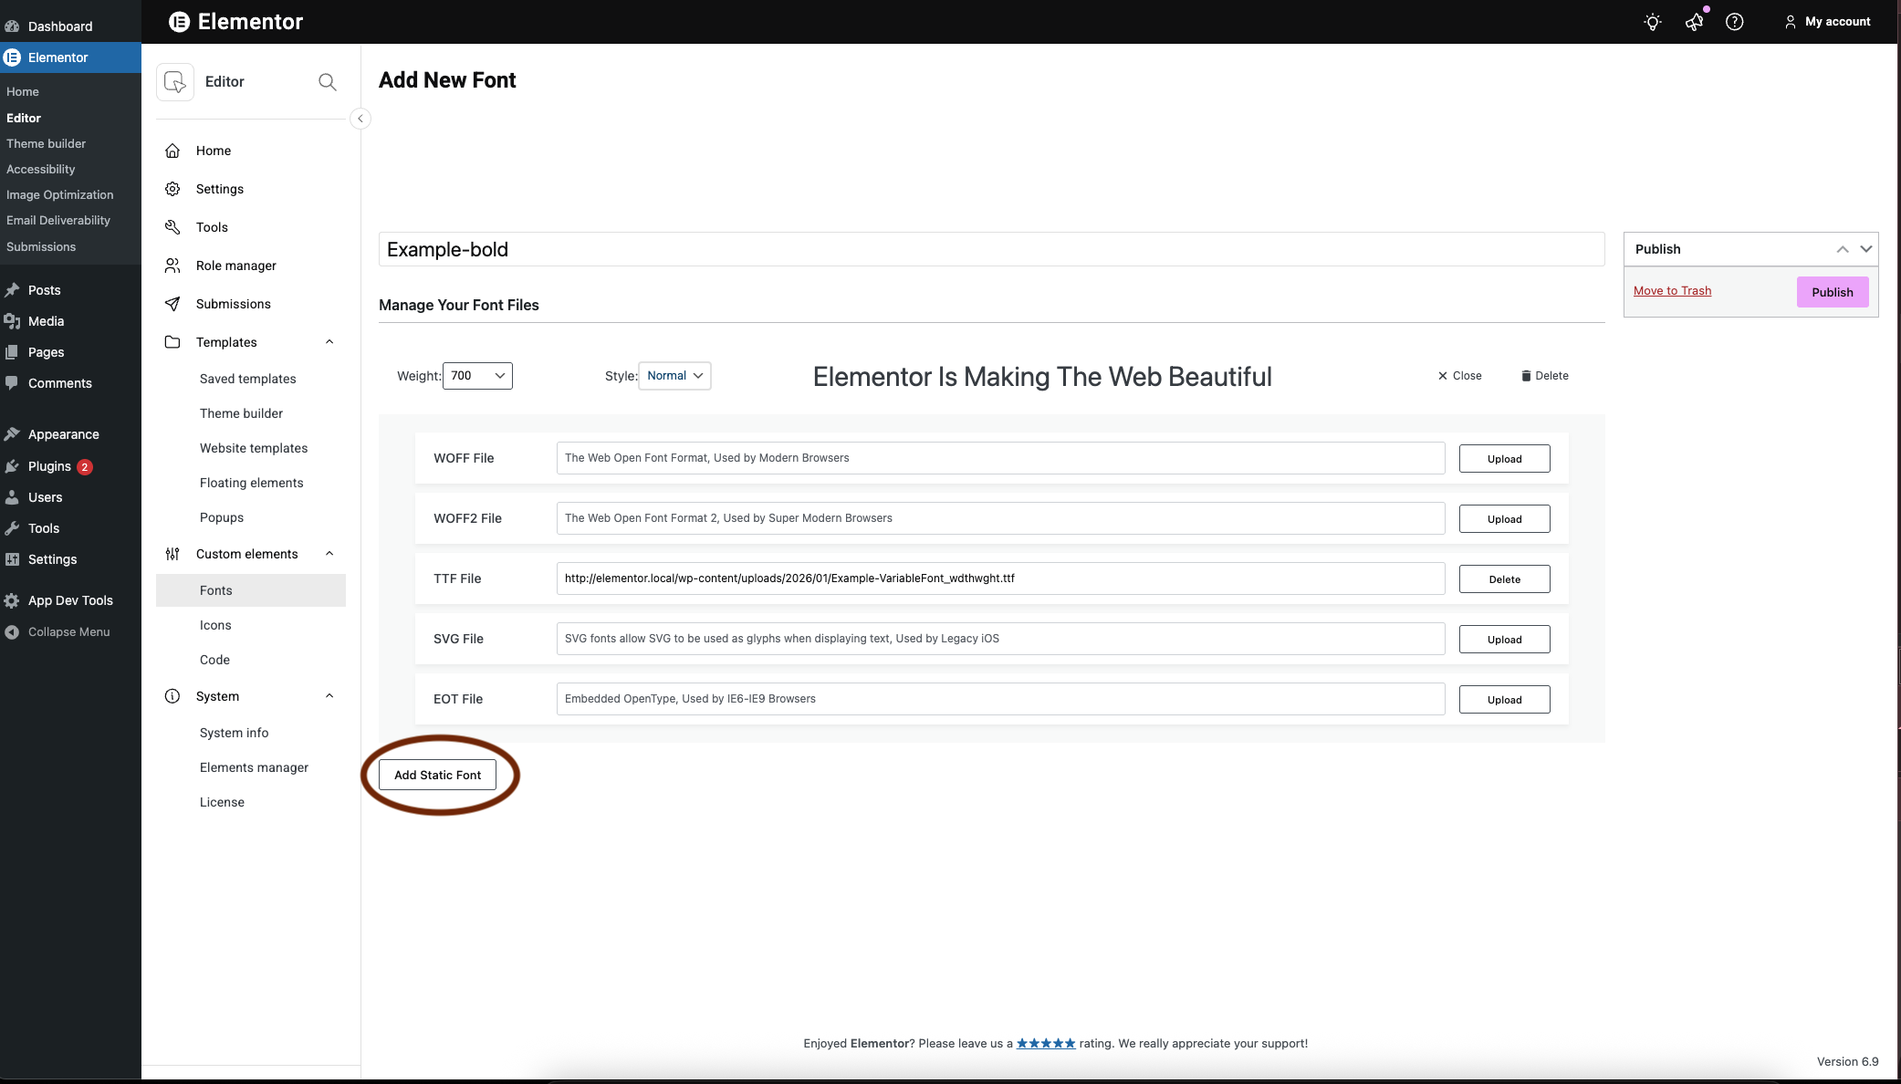
Task: Close the font variation panel
Action: tap(1459, 376)
